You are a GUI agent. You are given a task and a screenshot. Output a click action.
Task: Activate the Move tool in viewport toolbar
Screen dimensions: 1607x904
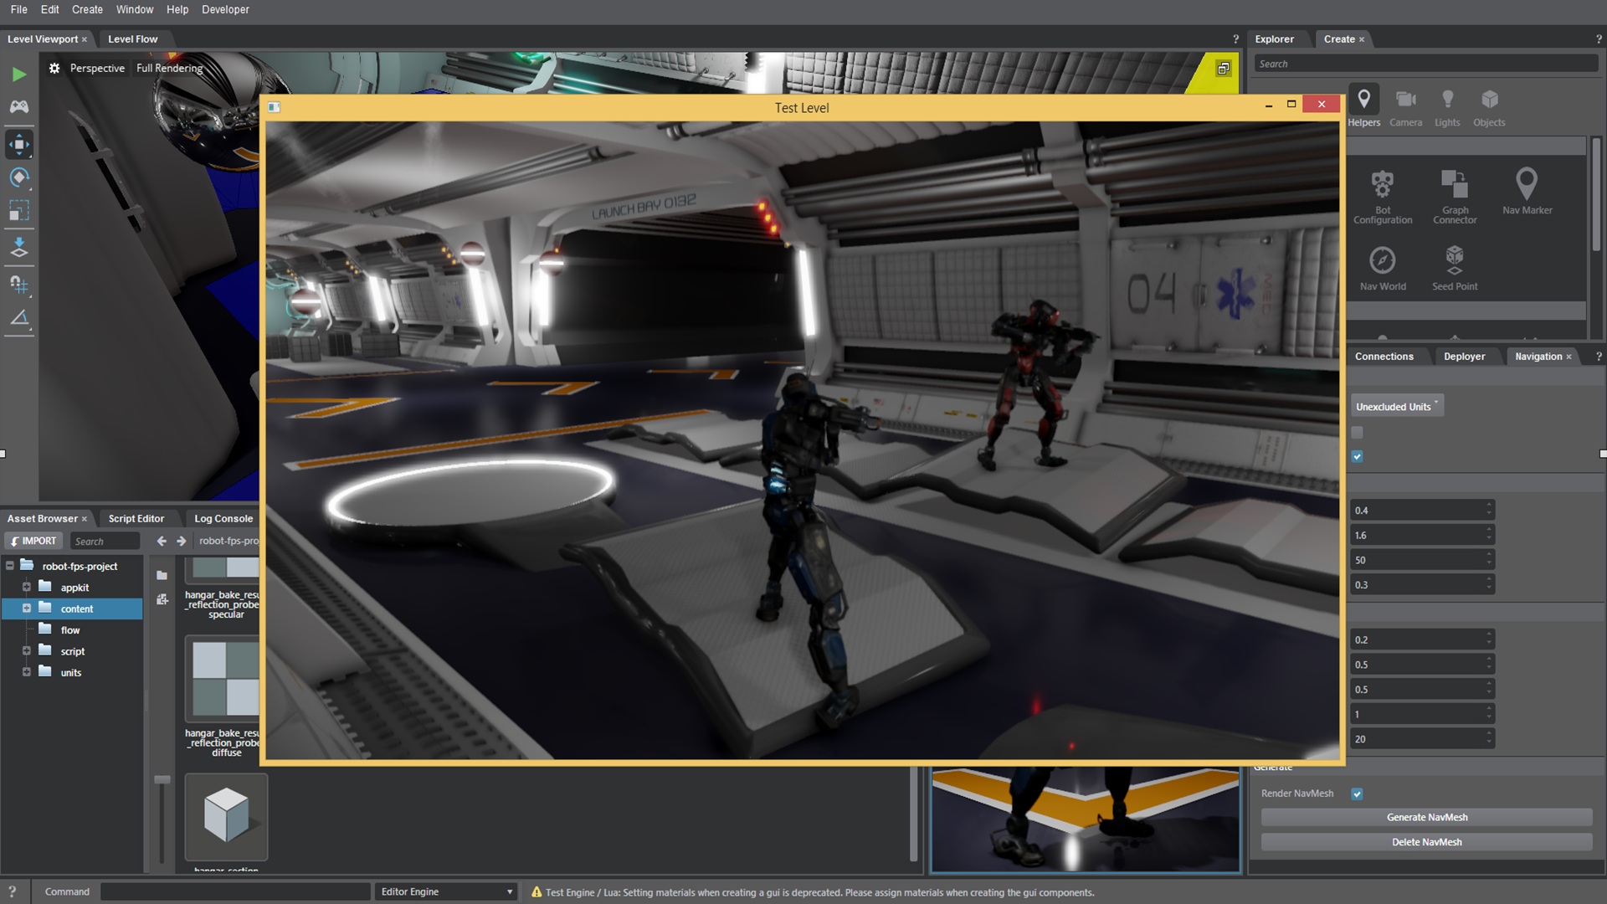(18, 144)
